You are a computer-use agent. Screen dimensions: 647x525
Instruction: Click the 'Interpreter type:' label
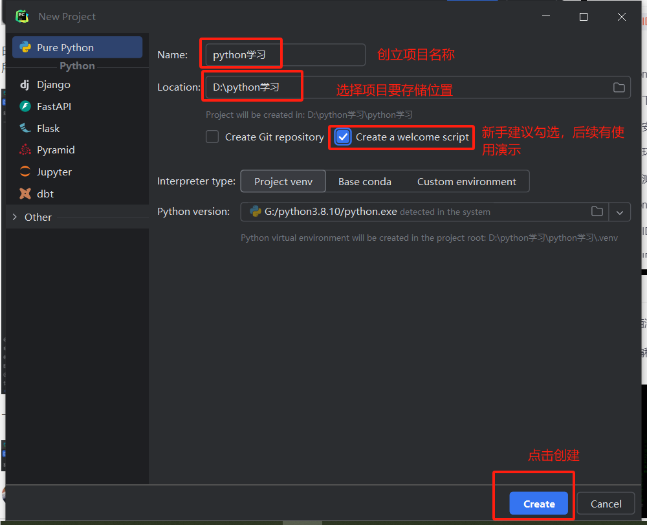[196, 181]
